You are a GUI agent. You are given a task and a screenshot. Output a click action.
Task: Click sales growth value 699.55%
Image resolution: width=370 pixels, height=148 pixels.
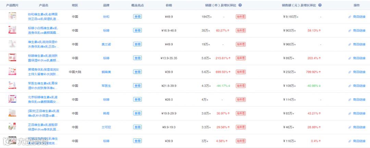tap(223, 72)
